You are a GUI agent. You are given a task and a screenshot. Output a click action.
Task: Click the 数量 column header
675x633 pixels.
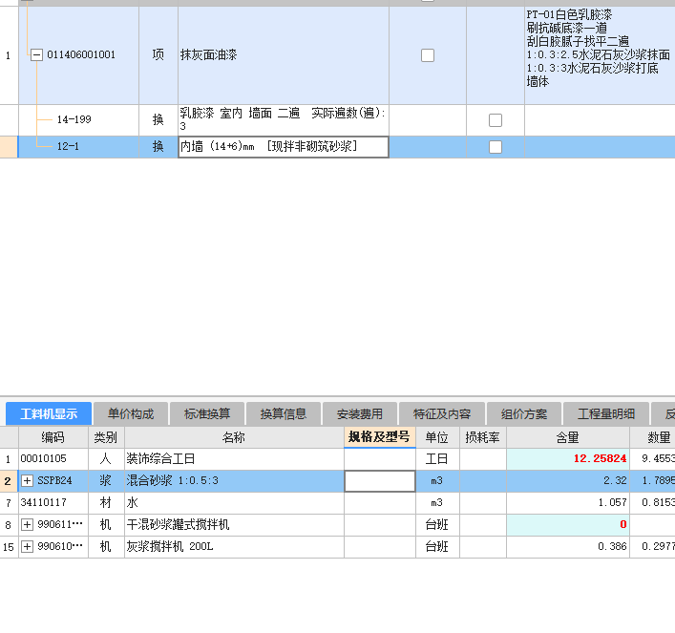(653, 438)
